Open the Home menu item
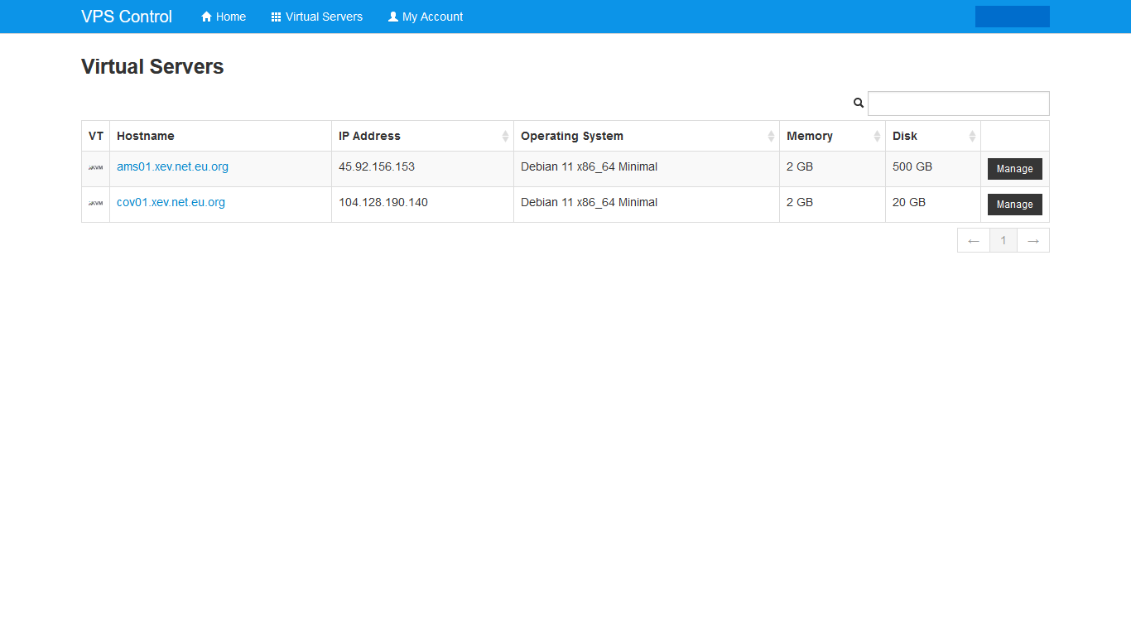Viewport: 1131px width, 636px height. tap(224, 17)
